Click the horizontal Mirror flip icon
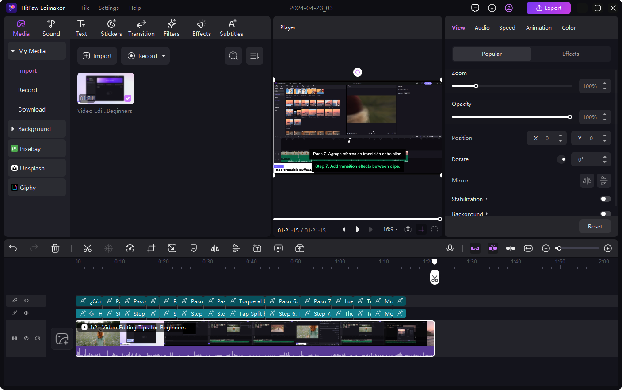 [x=587, y=181]
